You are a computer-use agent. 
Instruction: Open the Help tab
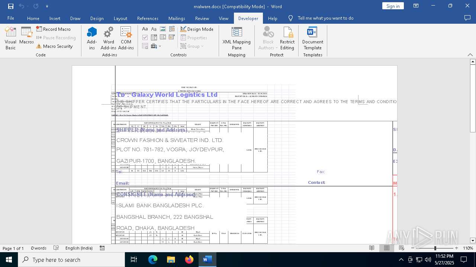[x=273, y=18]
